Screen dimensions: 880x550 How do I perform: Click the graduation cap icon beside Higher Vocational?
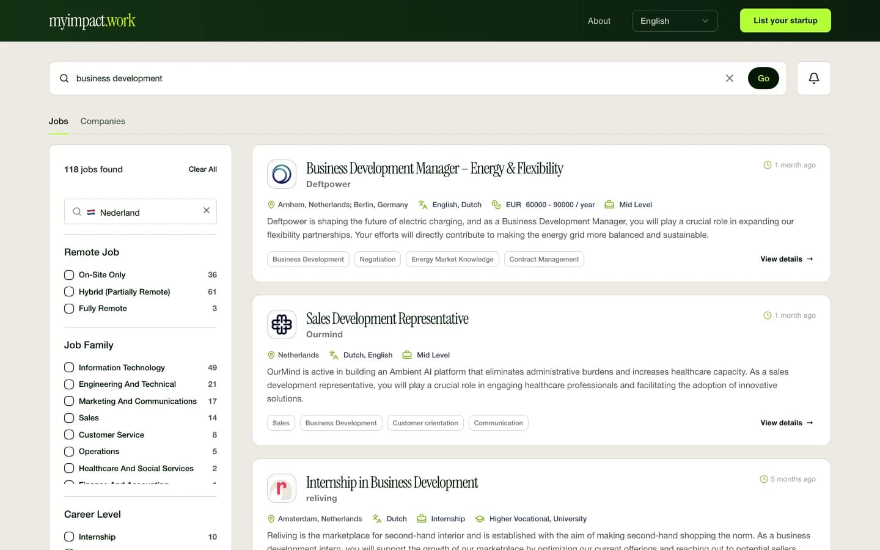point(480,519)
